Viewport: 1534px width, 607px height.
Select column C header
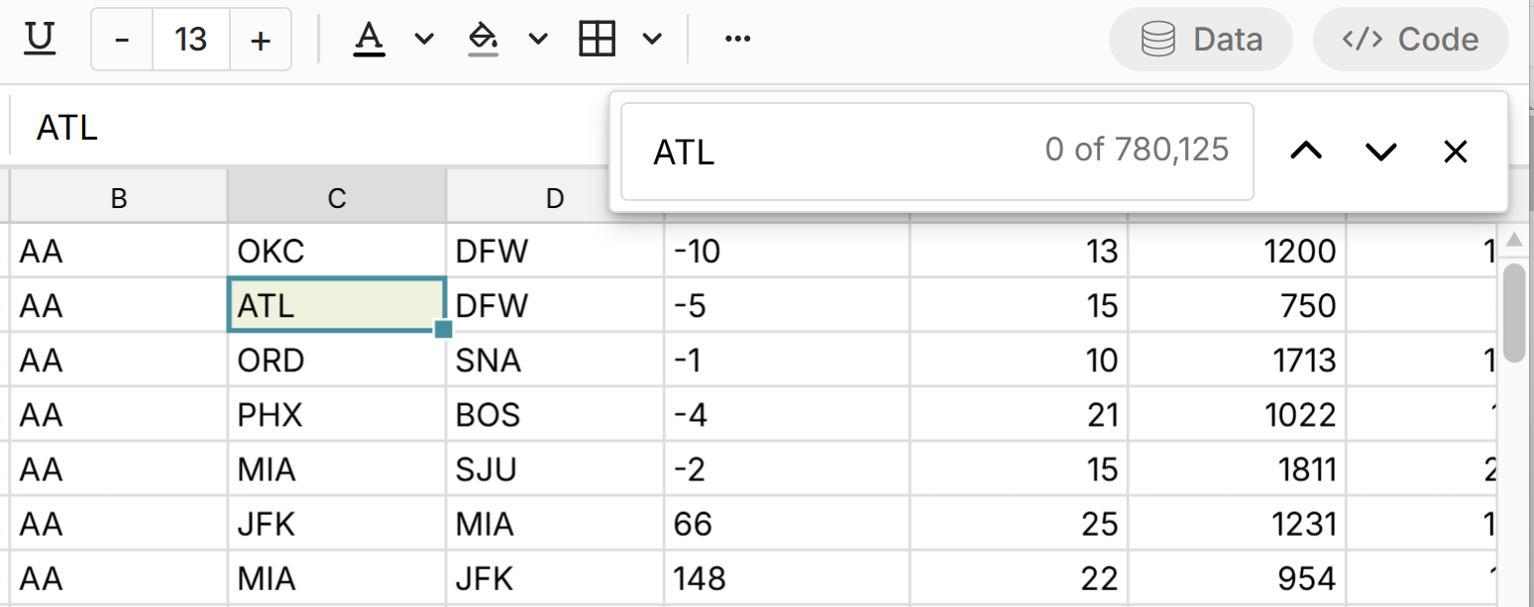coord(336,197)
